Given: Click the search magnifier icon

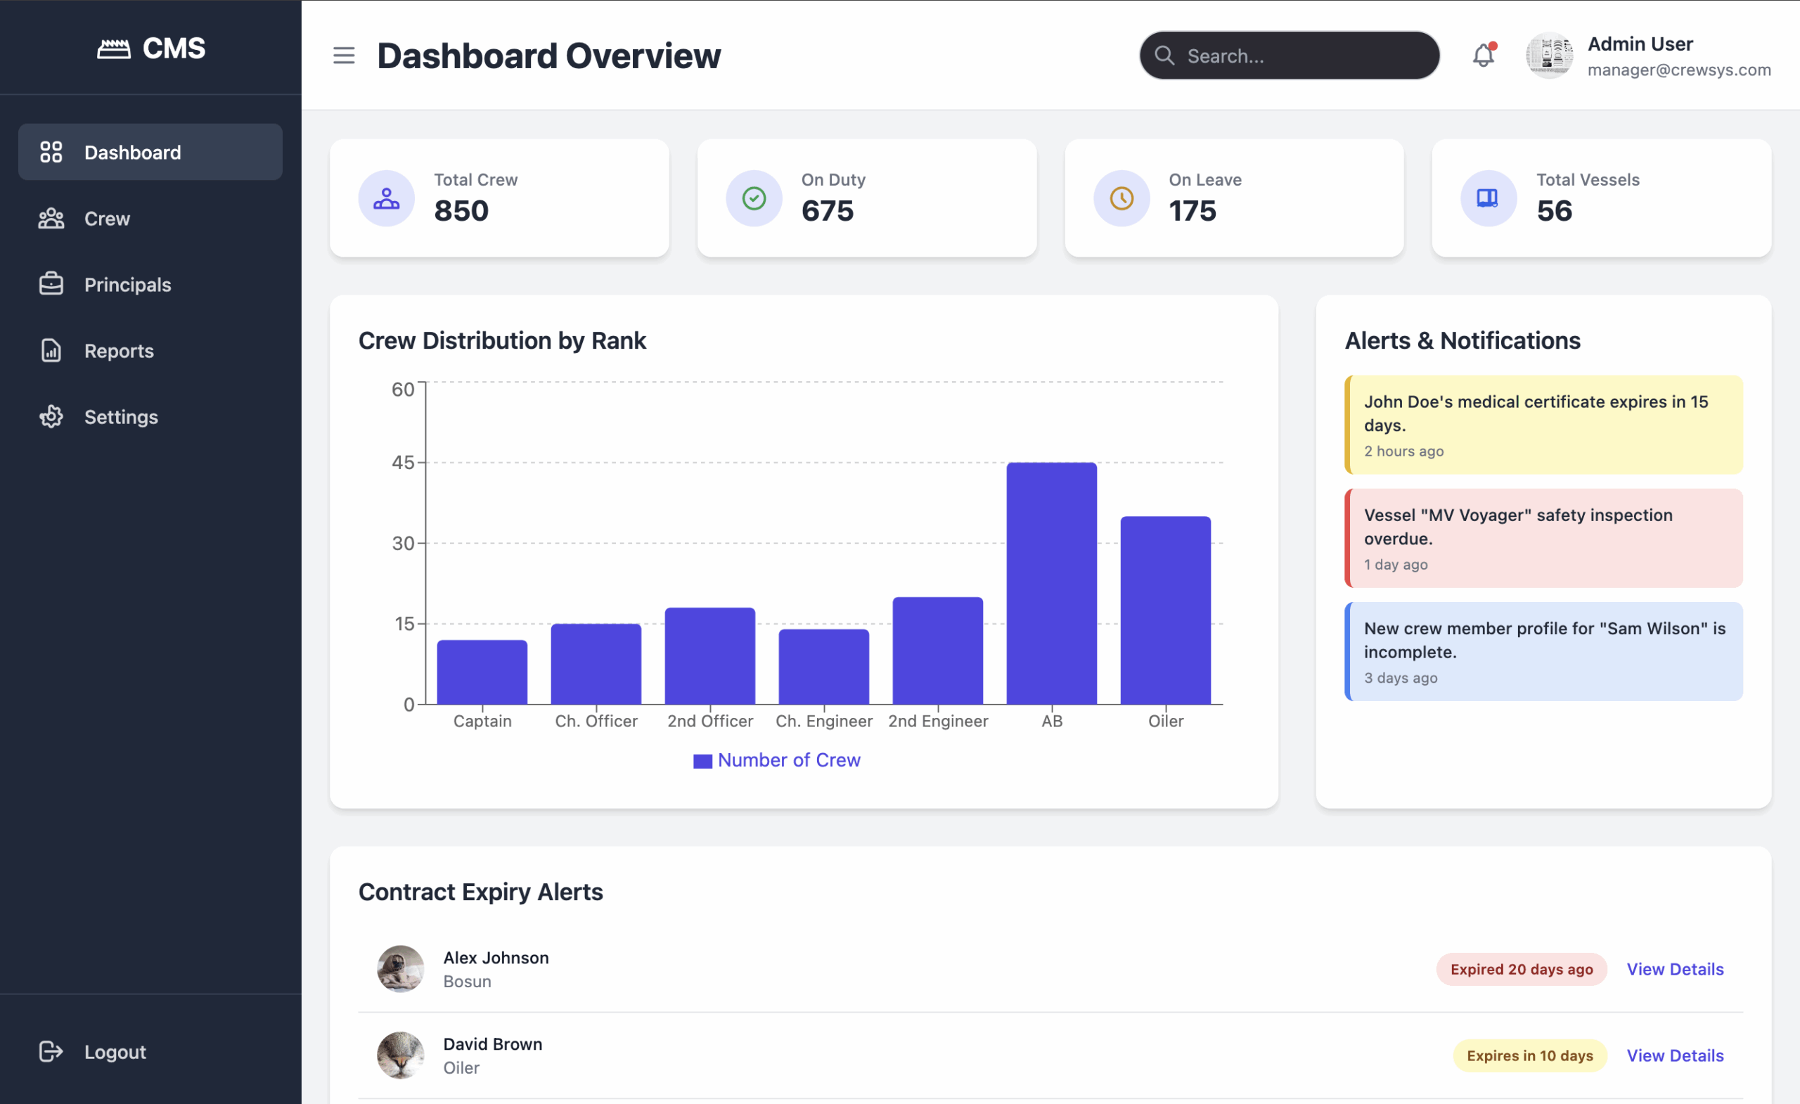Looking at the screenshot, I should [1164, 56].
